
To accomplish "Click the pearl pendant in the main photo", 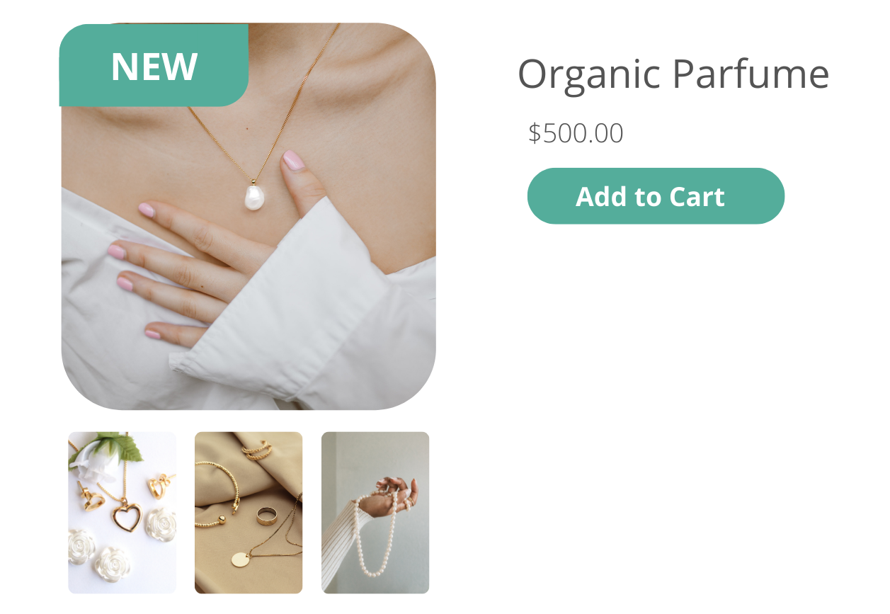I will pos(253,196).
